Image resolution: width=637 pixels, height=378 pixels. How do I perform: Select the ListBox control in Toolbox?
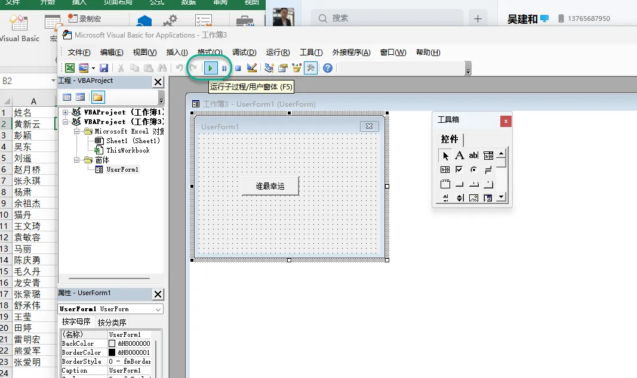(x=445, y=169)
